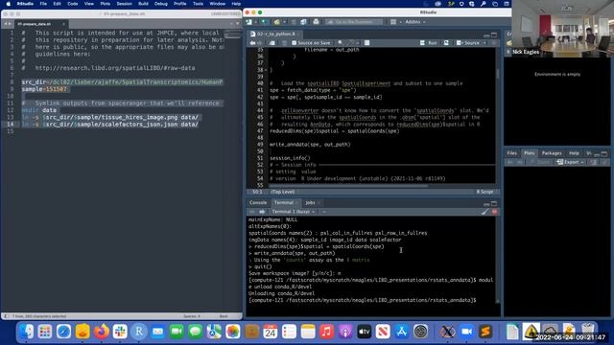The width and height of the screenshot is (614, 345).
Task: Open the File menu
Action: (43, 4)
